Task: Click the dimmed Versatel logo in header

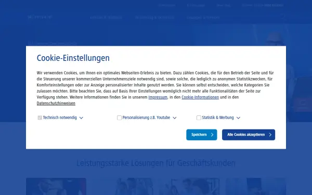Action: (40, 17)
